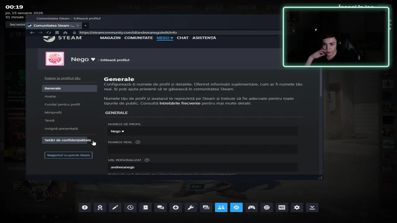This screenshot has width=397, height=223.
Task: Open a new browser tab with plus
Action: coord(85,25)
